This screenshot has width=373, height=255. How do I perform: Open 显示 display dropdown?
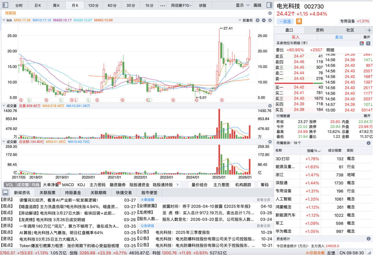(x=243, y=5)
